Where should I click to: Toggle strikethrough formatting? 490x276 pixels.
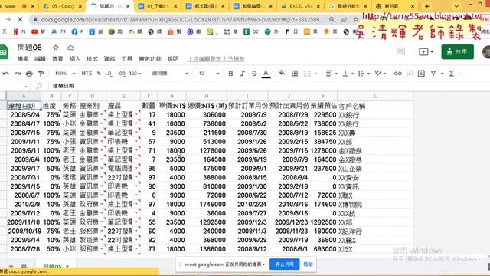click(x=254, y=74)
